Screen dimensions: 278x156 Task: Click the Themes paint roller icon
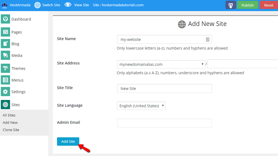point(5,68)
